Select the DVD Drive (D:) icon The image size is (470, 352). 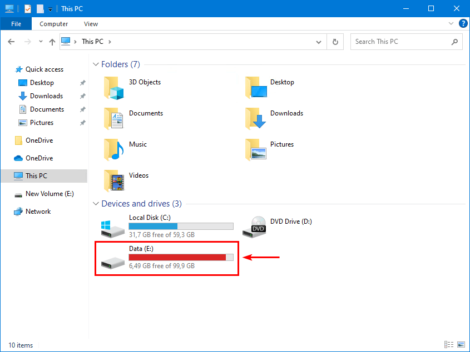click(x=254, y=227)
